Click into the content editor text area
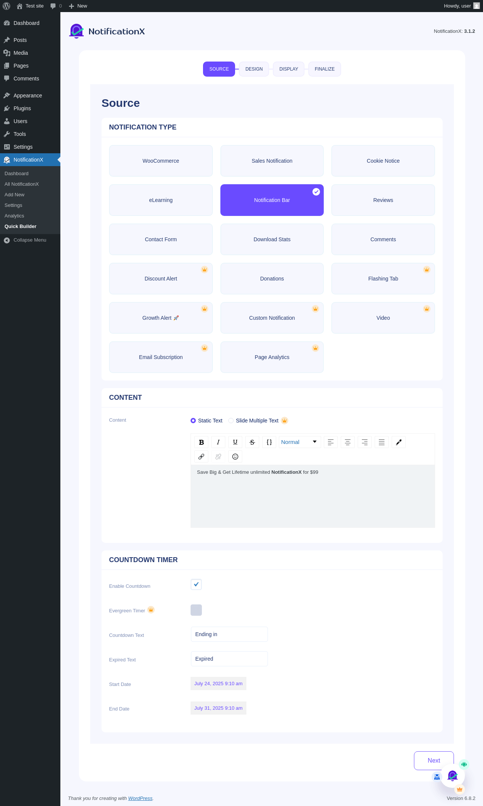This screenshot has width=483, height=806. pyautogui.click(x=313, y=496)
